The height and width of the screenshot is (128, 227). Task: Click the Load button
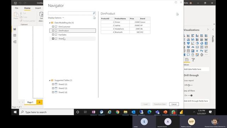(x=145, y=104)
